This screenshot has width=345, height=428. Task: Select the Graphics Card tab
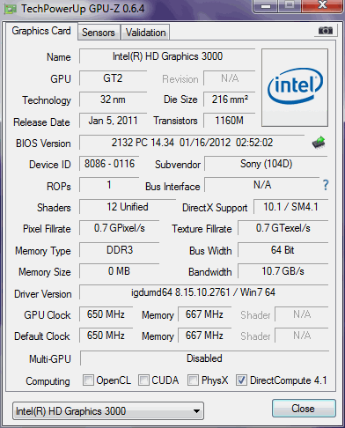point(41,31)
